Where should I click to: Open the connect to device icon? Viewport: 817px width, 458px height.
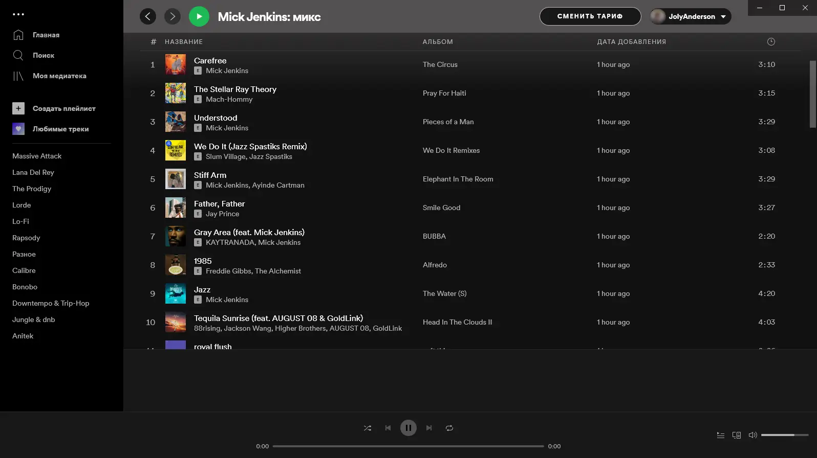point(737,435)
